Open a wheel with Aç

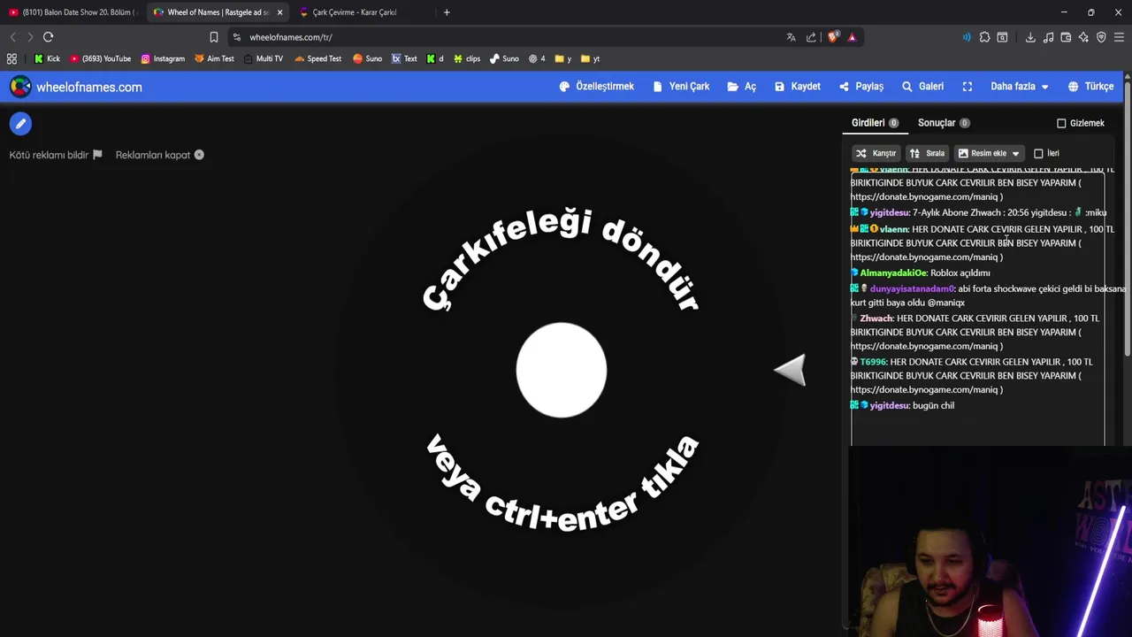tap(741, 87)
